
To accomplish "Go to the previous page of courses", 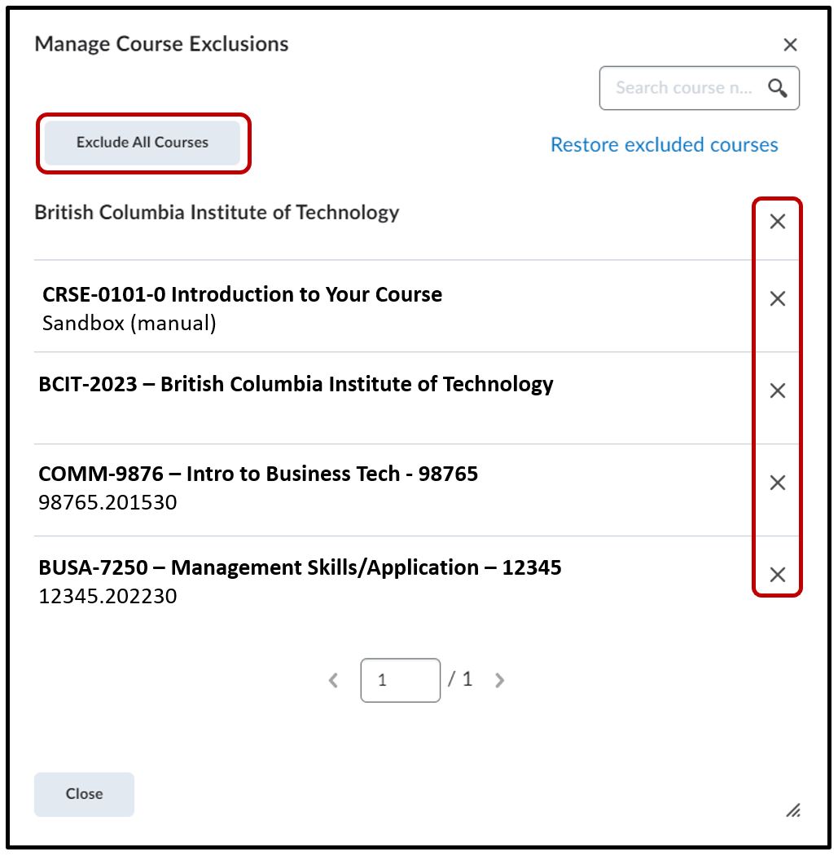I will click(333, 680).
